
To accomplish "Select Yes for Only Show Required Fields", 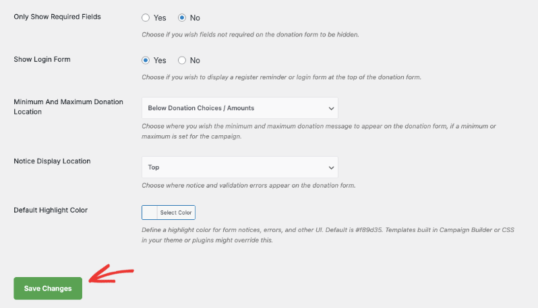I will click(146, 17).
